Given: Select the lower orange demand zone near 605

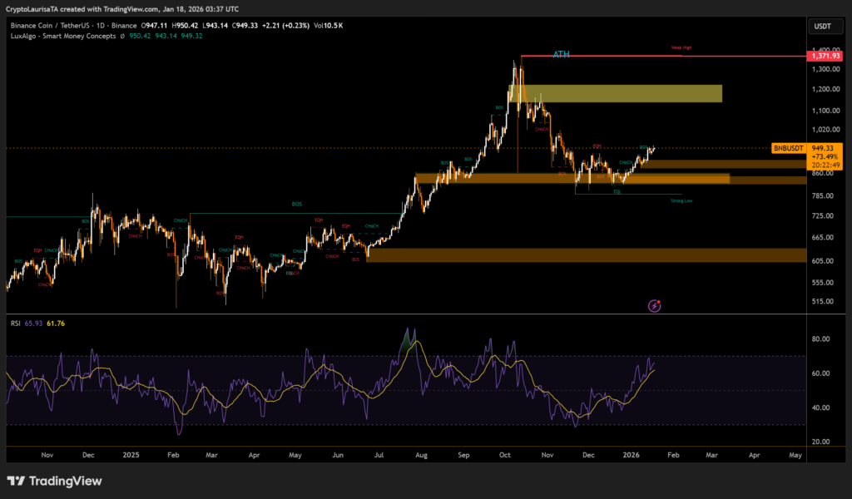Looking at the screenshot, I should (x=582, y=254).
